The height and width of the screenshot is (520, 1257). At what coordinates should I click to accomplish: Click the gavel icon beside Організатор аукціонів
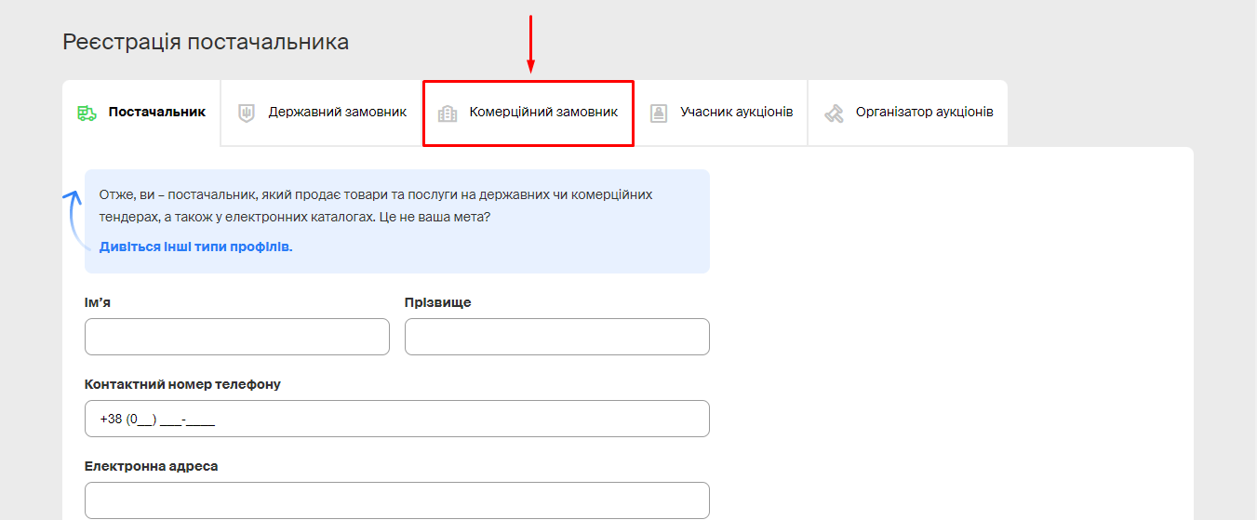(835, 113)
